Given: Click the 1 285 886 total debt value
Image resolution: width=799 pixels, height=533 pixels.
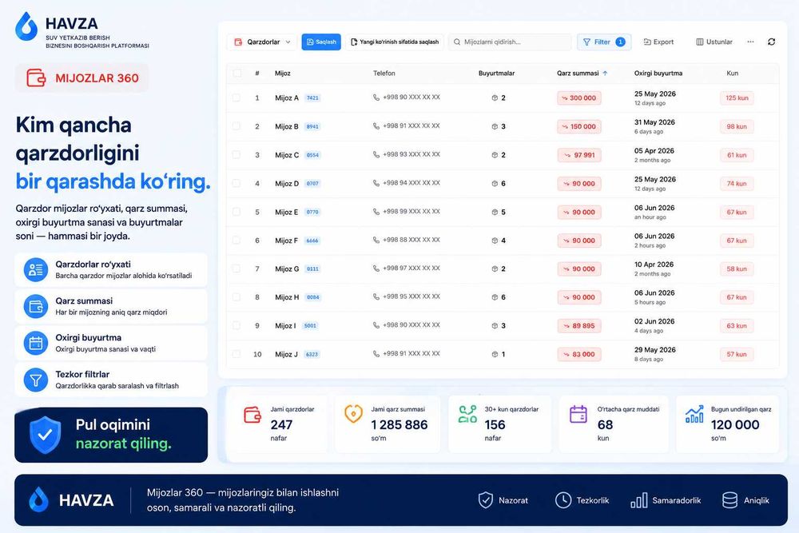Looking at the screenshot, I should click(399, 424).
